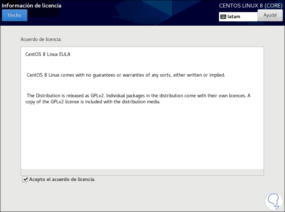Click the gray scrollbar strip below license text
Screen dimensions: 285x212
click(142, 172)
